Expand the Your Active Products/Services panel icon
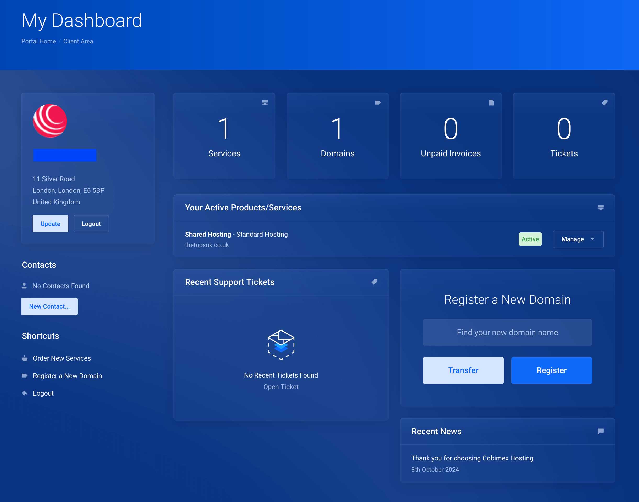This screenshot has width=639, height=502. point(601,208)
